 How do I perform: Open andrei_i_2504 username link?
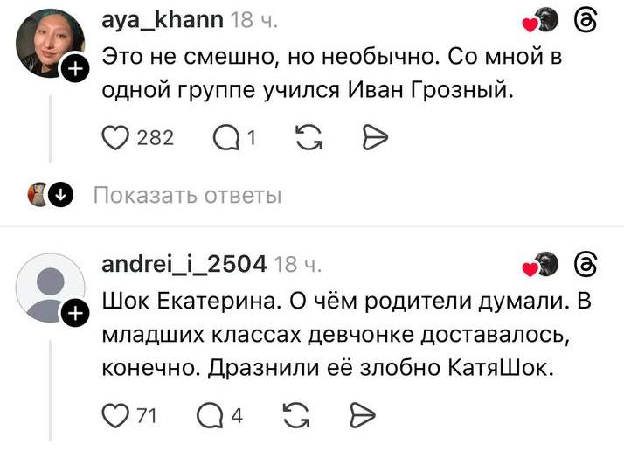click(184, 263)
